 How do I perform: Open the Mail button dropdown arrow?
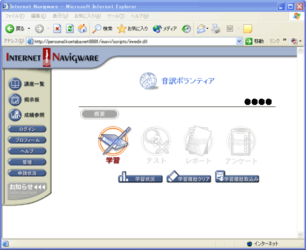coord(207,29)
